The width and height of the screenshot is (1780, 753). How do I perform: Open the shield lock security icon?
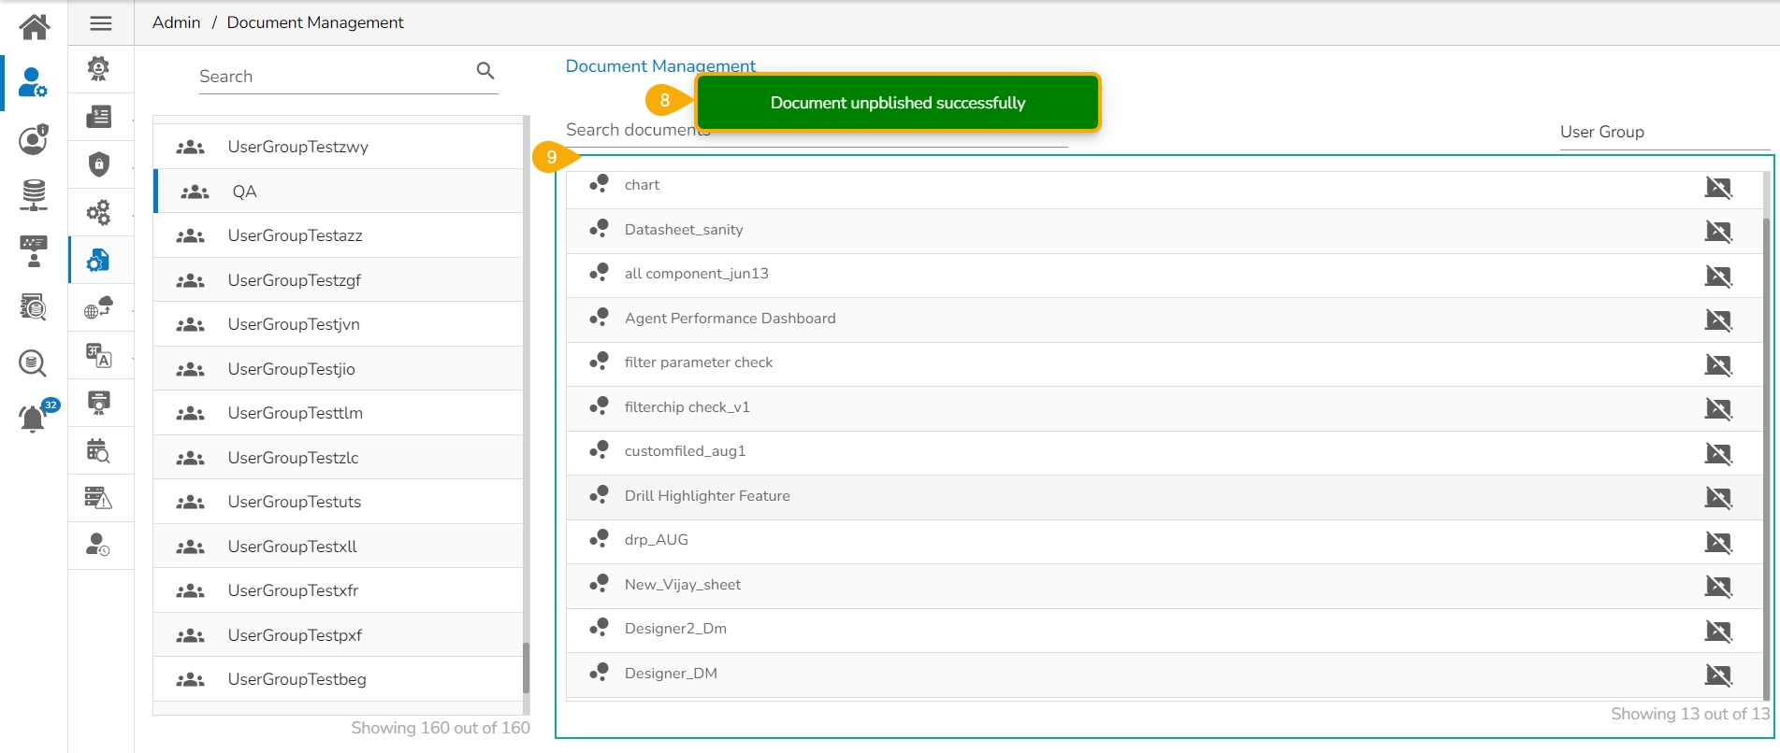(x=98, y=164)
